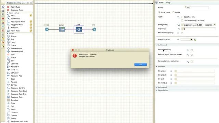Expand the Description properties section
Screen dimensions: 219x123
point(156,90)
